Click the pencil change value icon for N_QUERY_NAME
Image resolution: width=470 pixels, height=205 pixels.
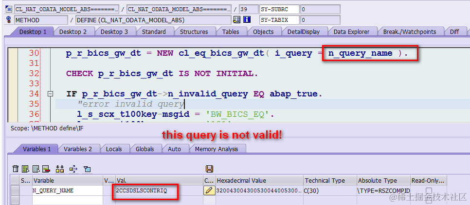pyautogui.click(x=209, y=190)
